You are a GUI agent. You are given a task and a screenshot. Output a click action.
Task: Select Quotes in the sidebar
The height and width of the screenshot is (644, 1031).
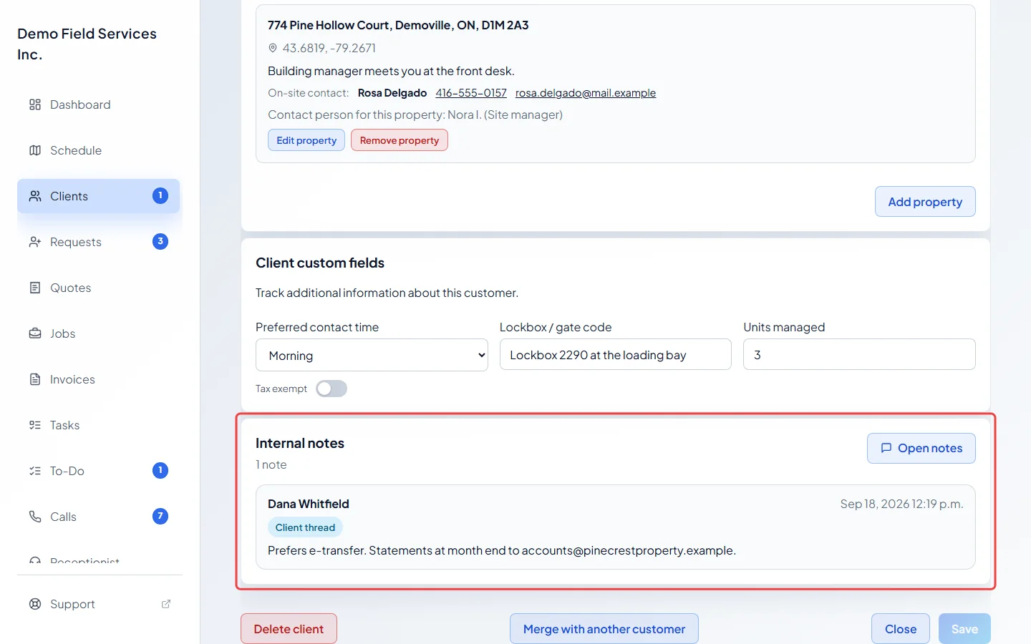pos(99,288)
